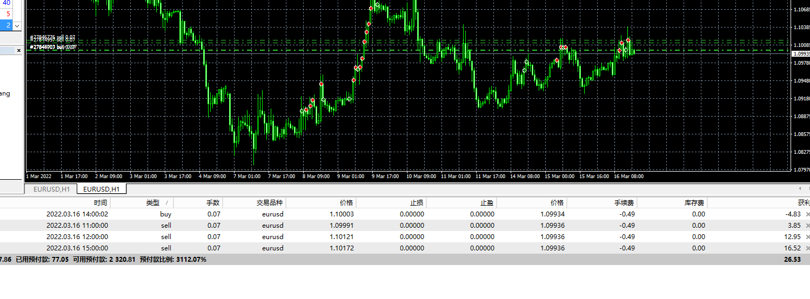Click the #27846776 sell 0.07 order label

coord(52,37)
